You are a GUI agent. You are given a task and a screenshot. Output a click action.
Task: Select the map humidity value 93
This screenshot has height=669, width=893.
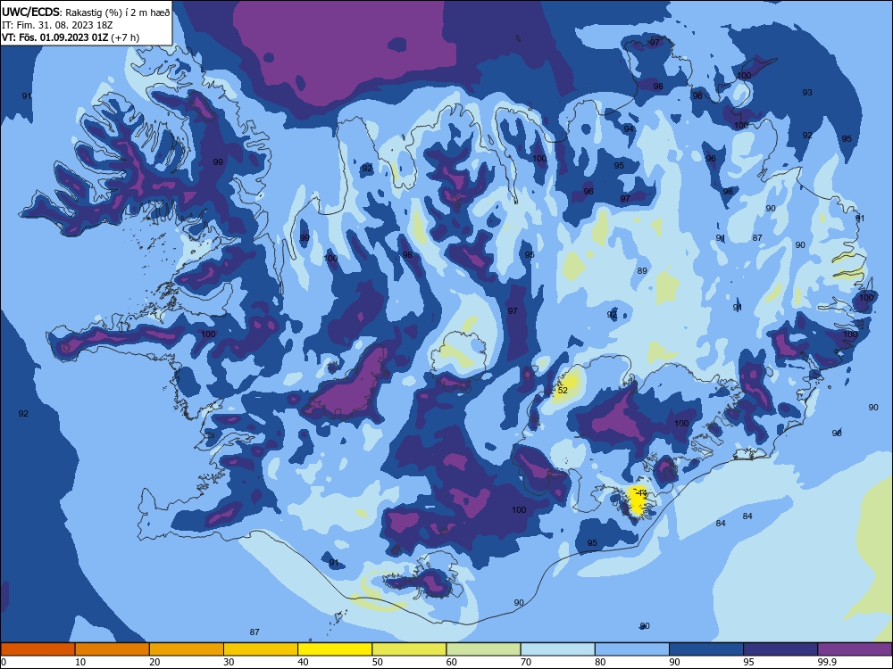[807, 92]
